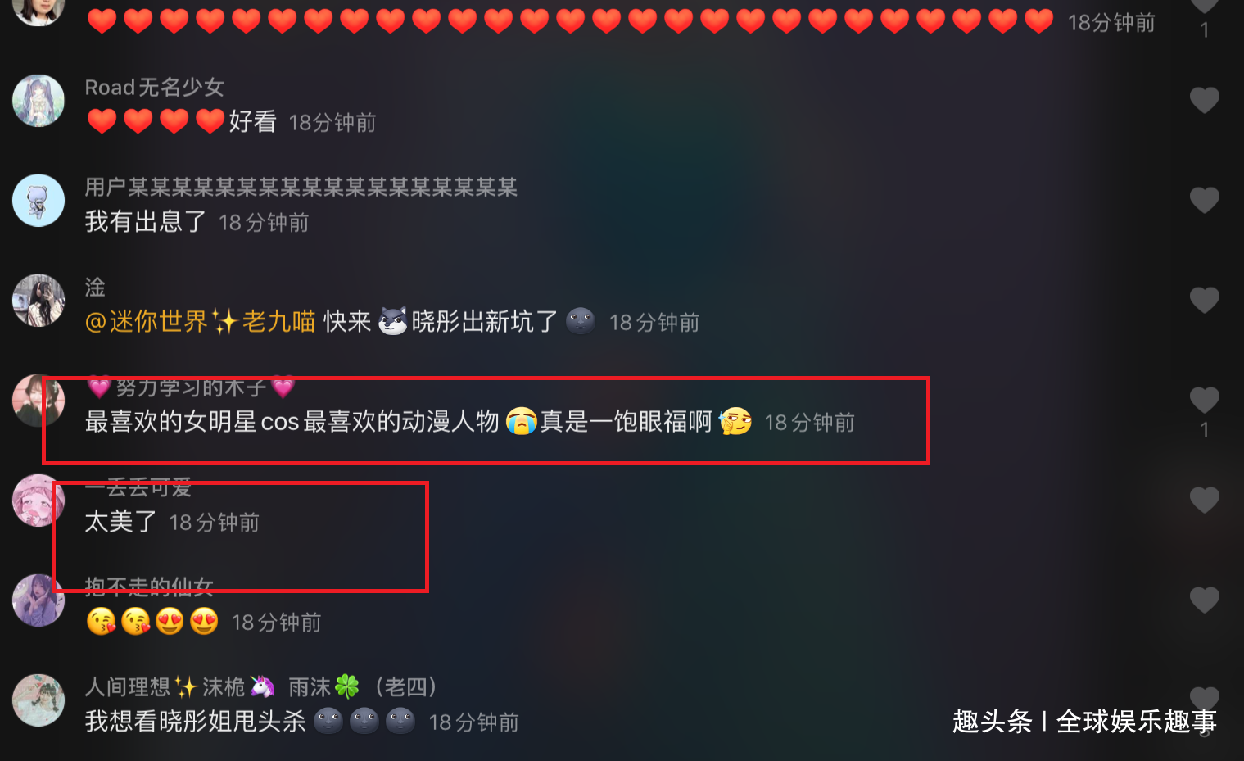Open avatar of 人间理想 commenter
Viewport: 1244px width, 761px height.
38,700
